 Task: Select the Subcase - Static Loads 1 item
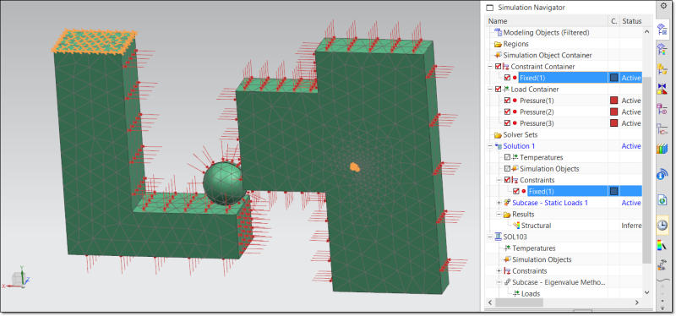[550, 203]
